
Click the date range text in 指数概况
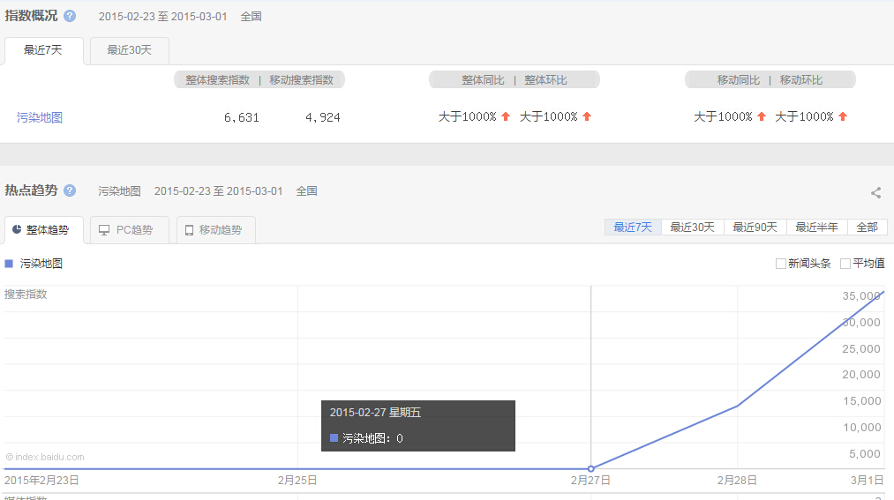pyautogui.click(x=162, y=17)
